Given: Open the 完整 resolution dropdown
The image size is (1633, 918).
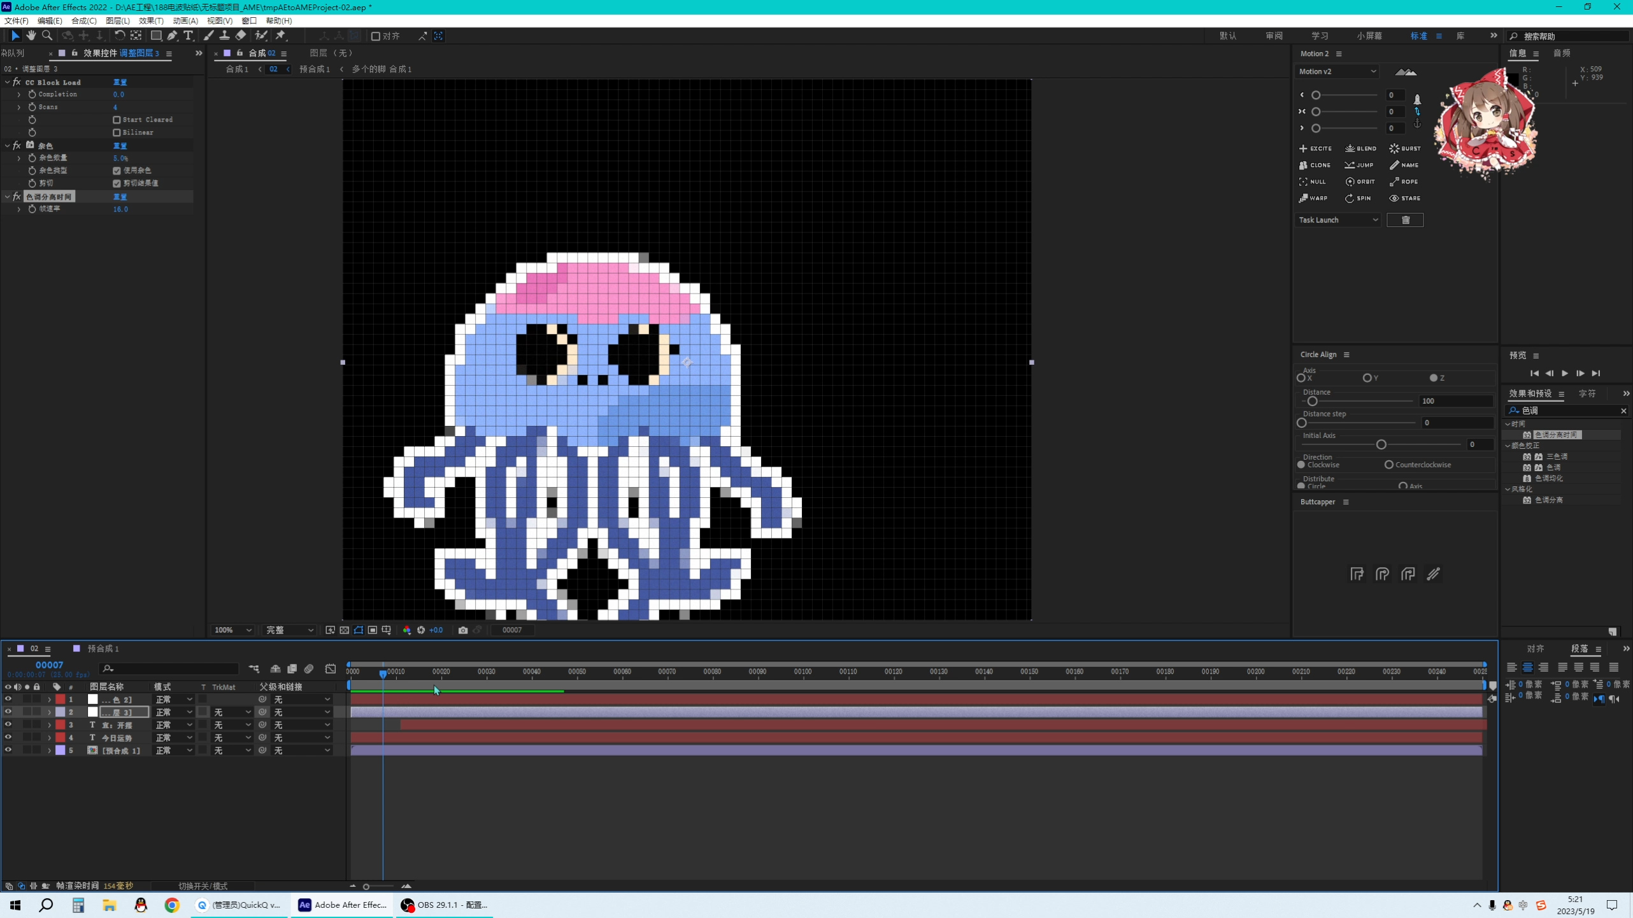Looking at the screenshot, I should (x=290, y=630).
